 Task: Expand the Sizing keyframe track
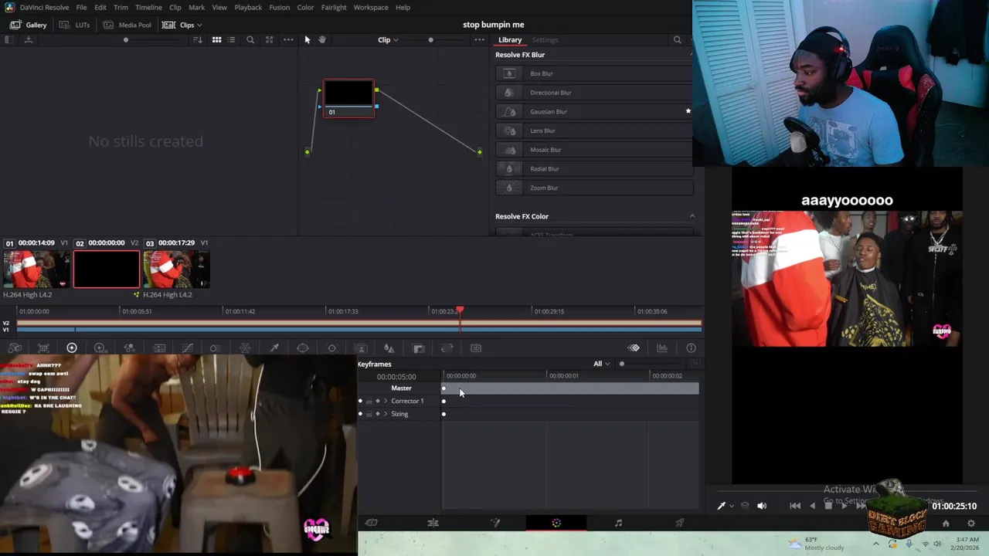pos(386,414)
